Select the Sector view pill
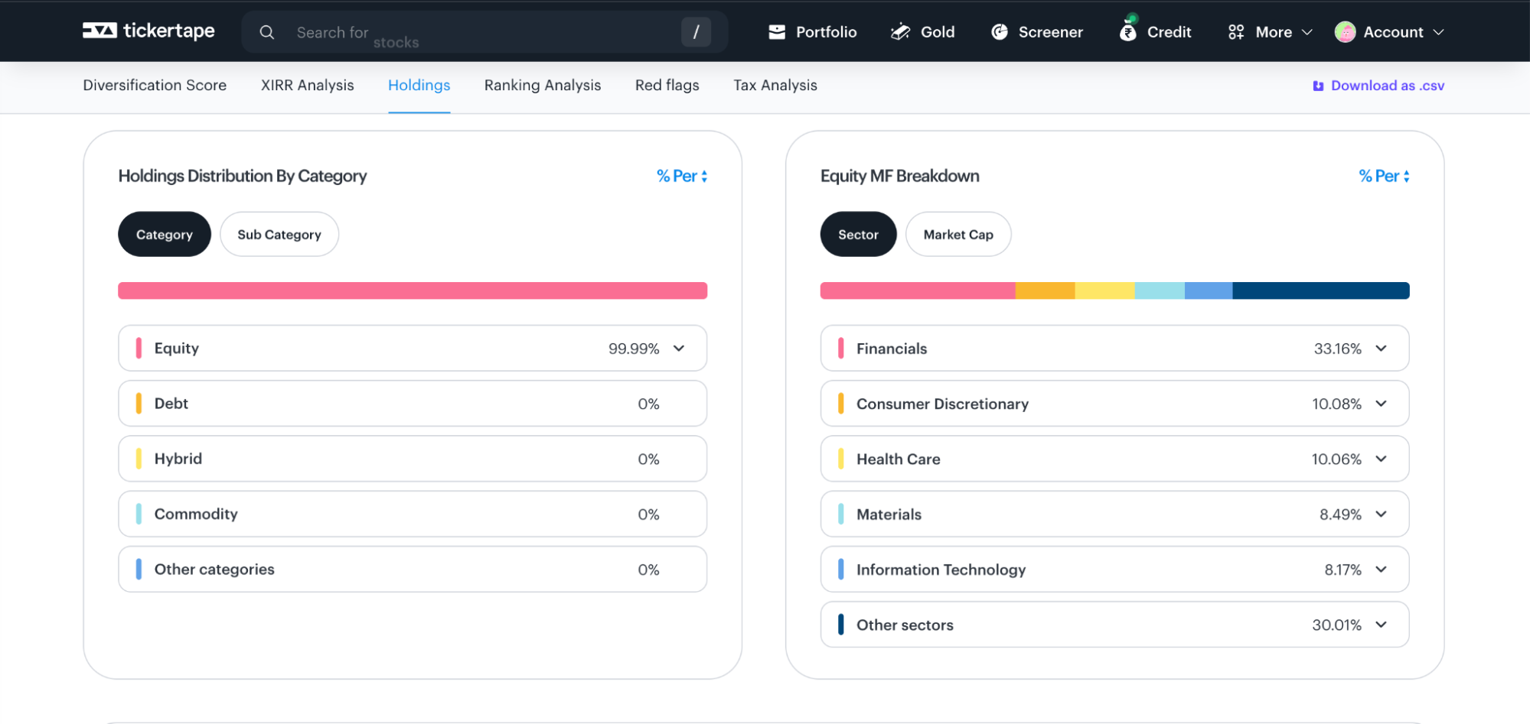 tap(857, 235)
